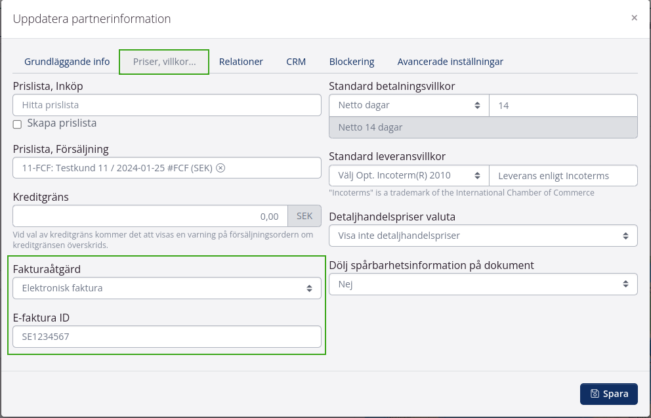Screen dimensions: 651x418
Task: Click the Spara button
Action: point(608,394)
